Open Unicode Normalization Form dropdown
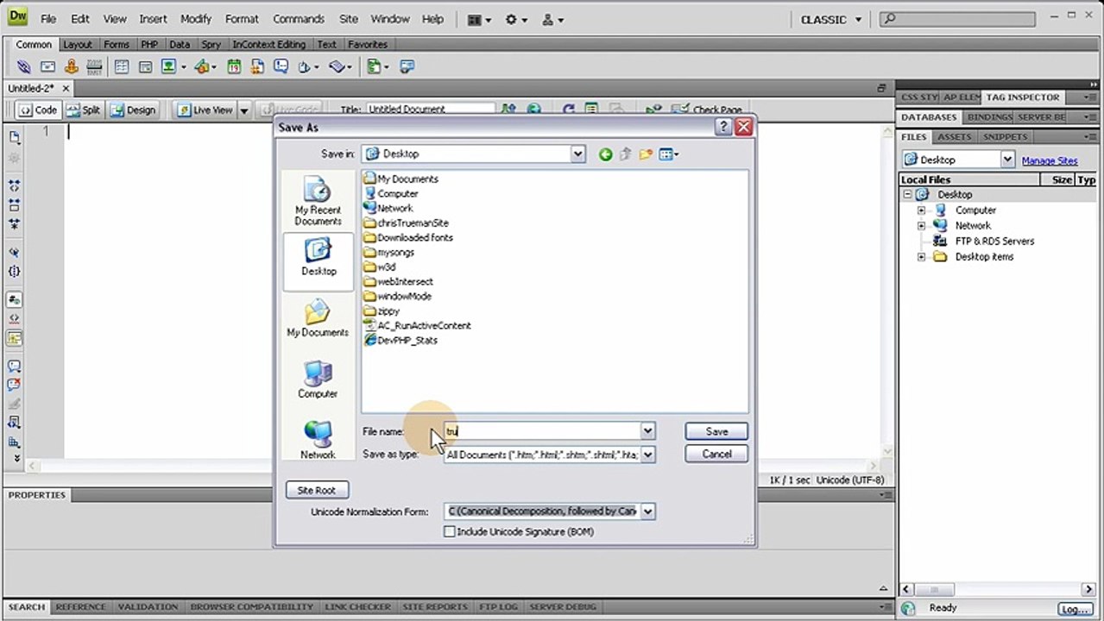The image size is (1104, 621). coord(647,511)
